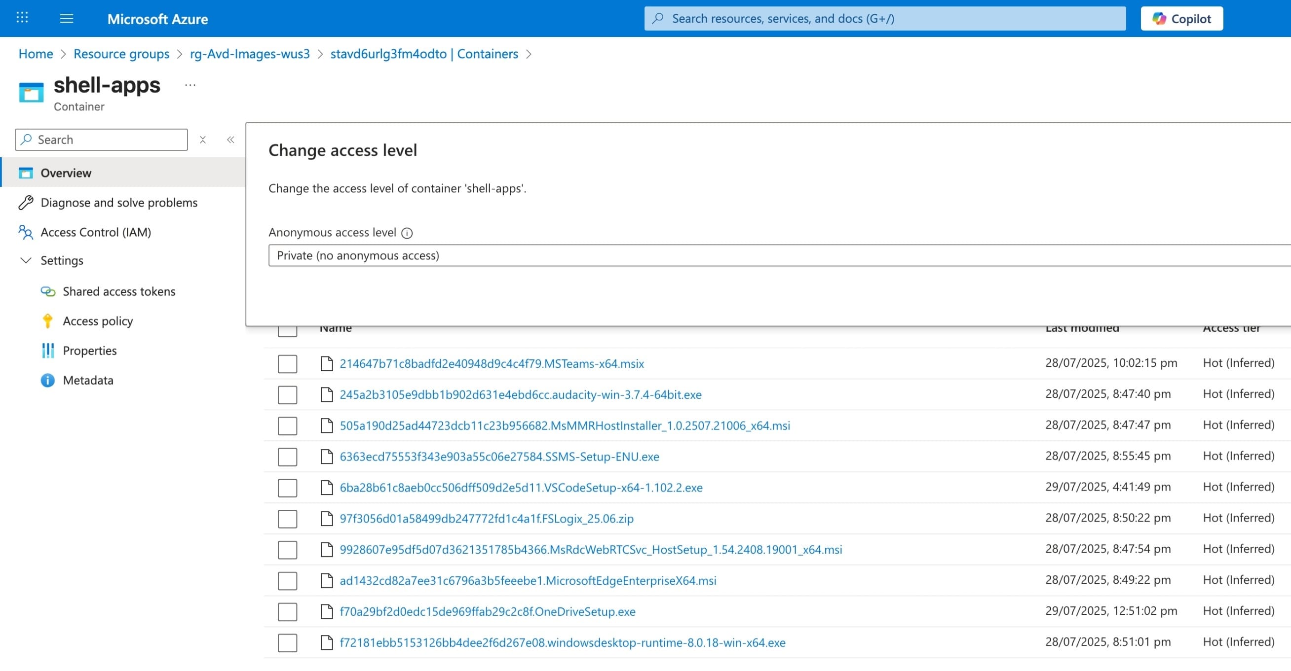
Task: Click the Copilot button
Action: click(x=1181, y=19)
